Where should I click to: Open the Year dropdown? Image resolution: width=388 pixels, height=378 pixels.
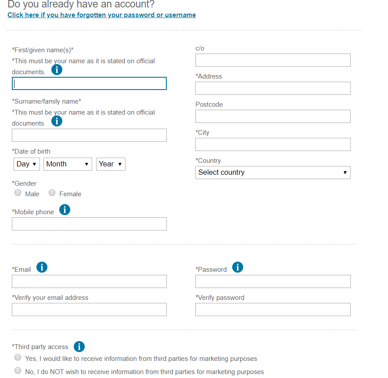pyautogui.click(x=111, y=164)
